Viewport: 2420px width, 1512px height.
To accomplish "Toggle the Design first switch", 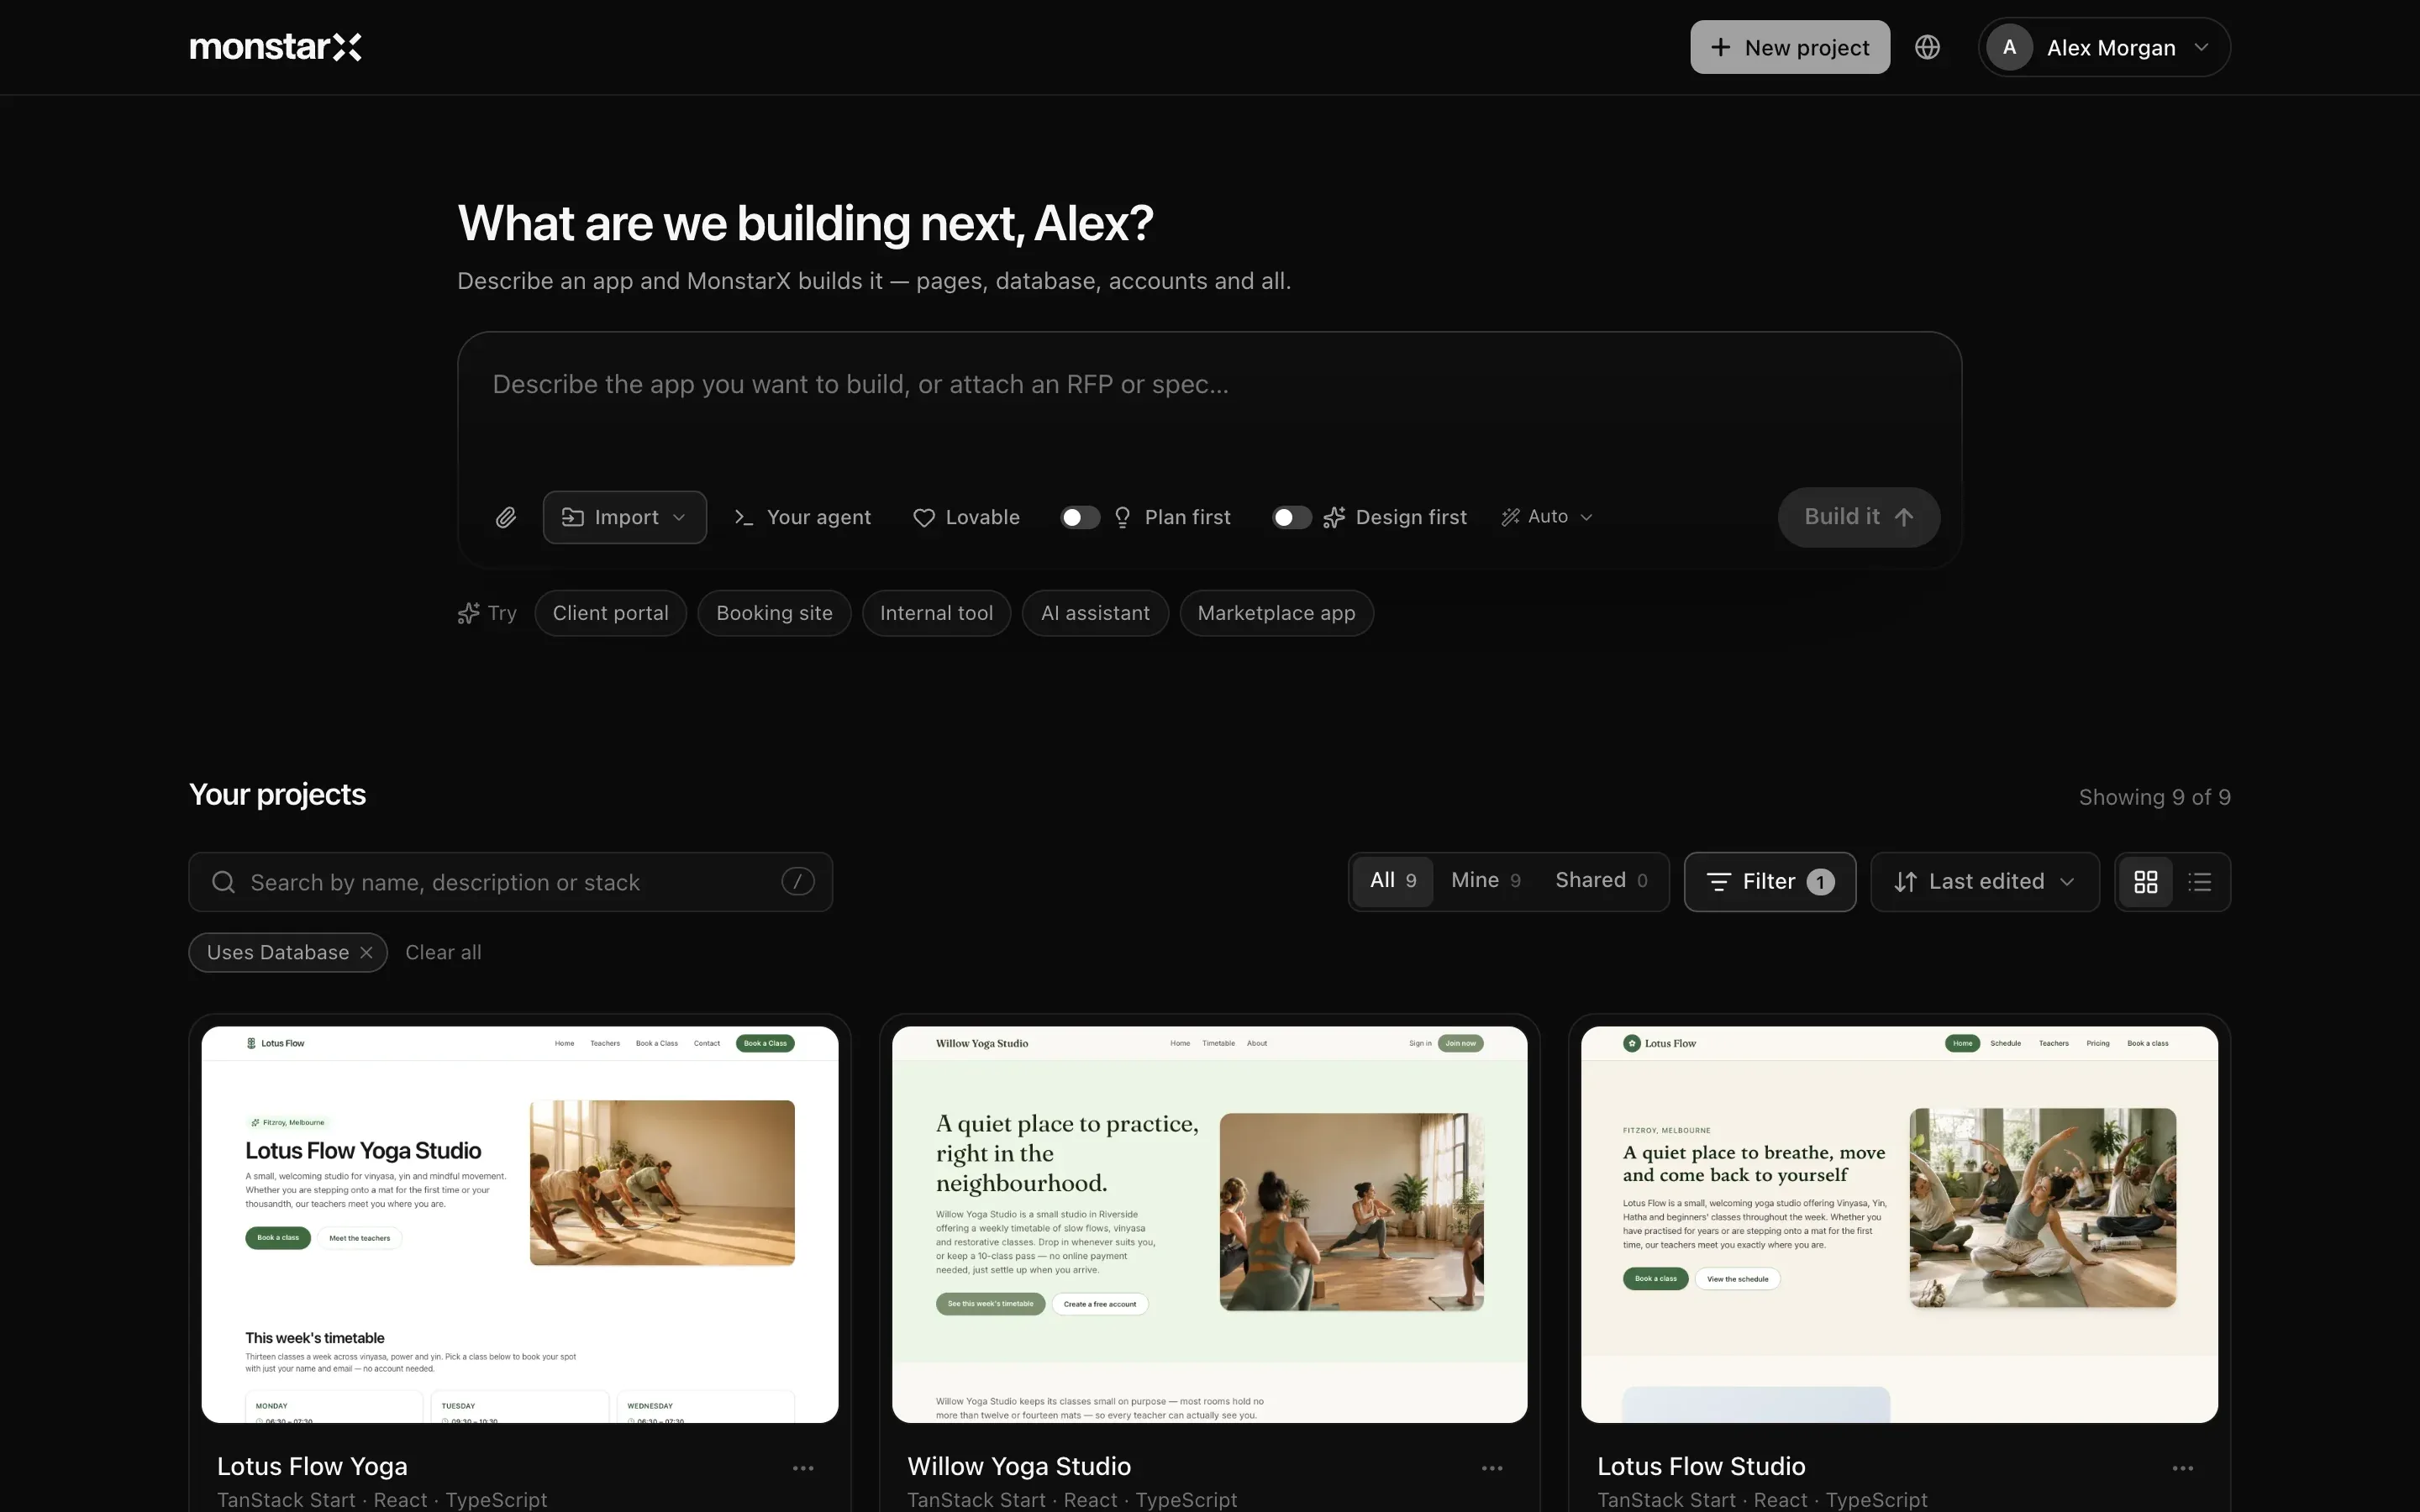I will click(1291, 517).
